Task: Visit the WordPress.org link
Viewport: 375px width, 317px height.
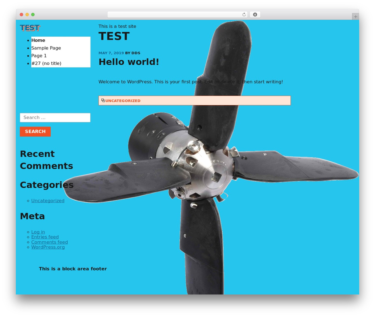Action: [x=48, y=247]
